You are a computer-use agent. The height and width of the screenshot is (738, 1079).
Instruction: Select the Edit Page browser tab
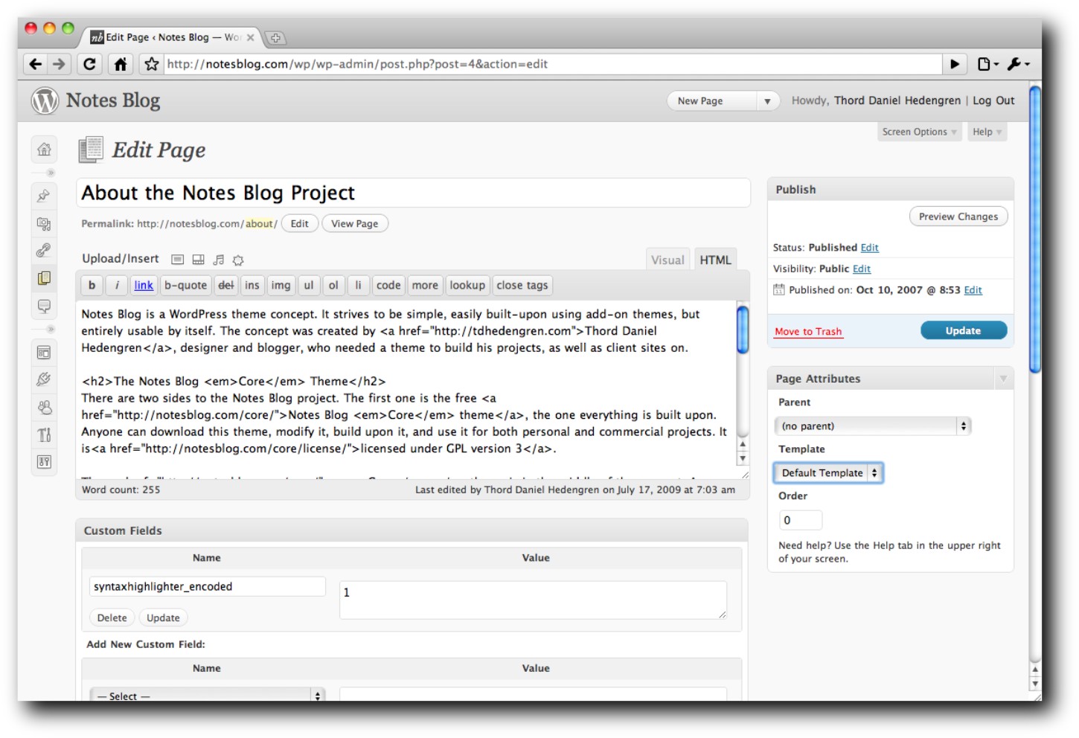pos(173,37)
